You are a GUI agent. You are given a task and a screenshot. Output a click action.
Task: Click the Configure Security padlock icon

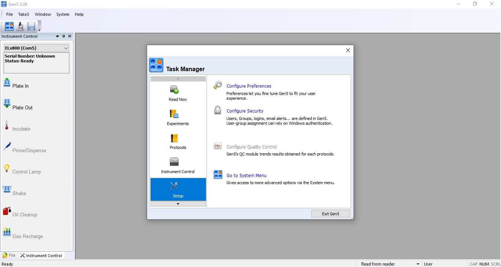point(218,110)
